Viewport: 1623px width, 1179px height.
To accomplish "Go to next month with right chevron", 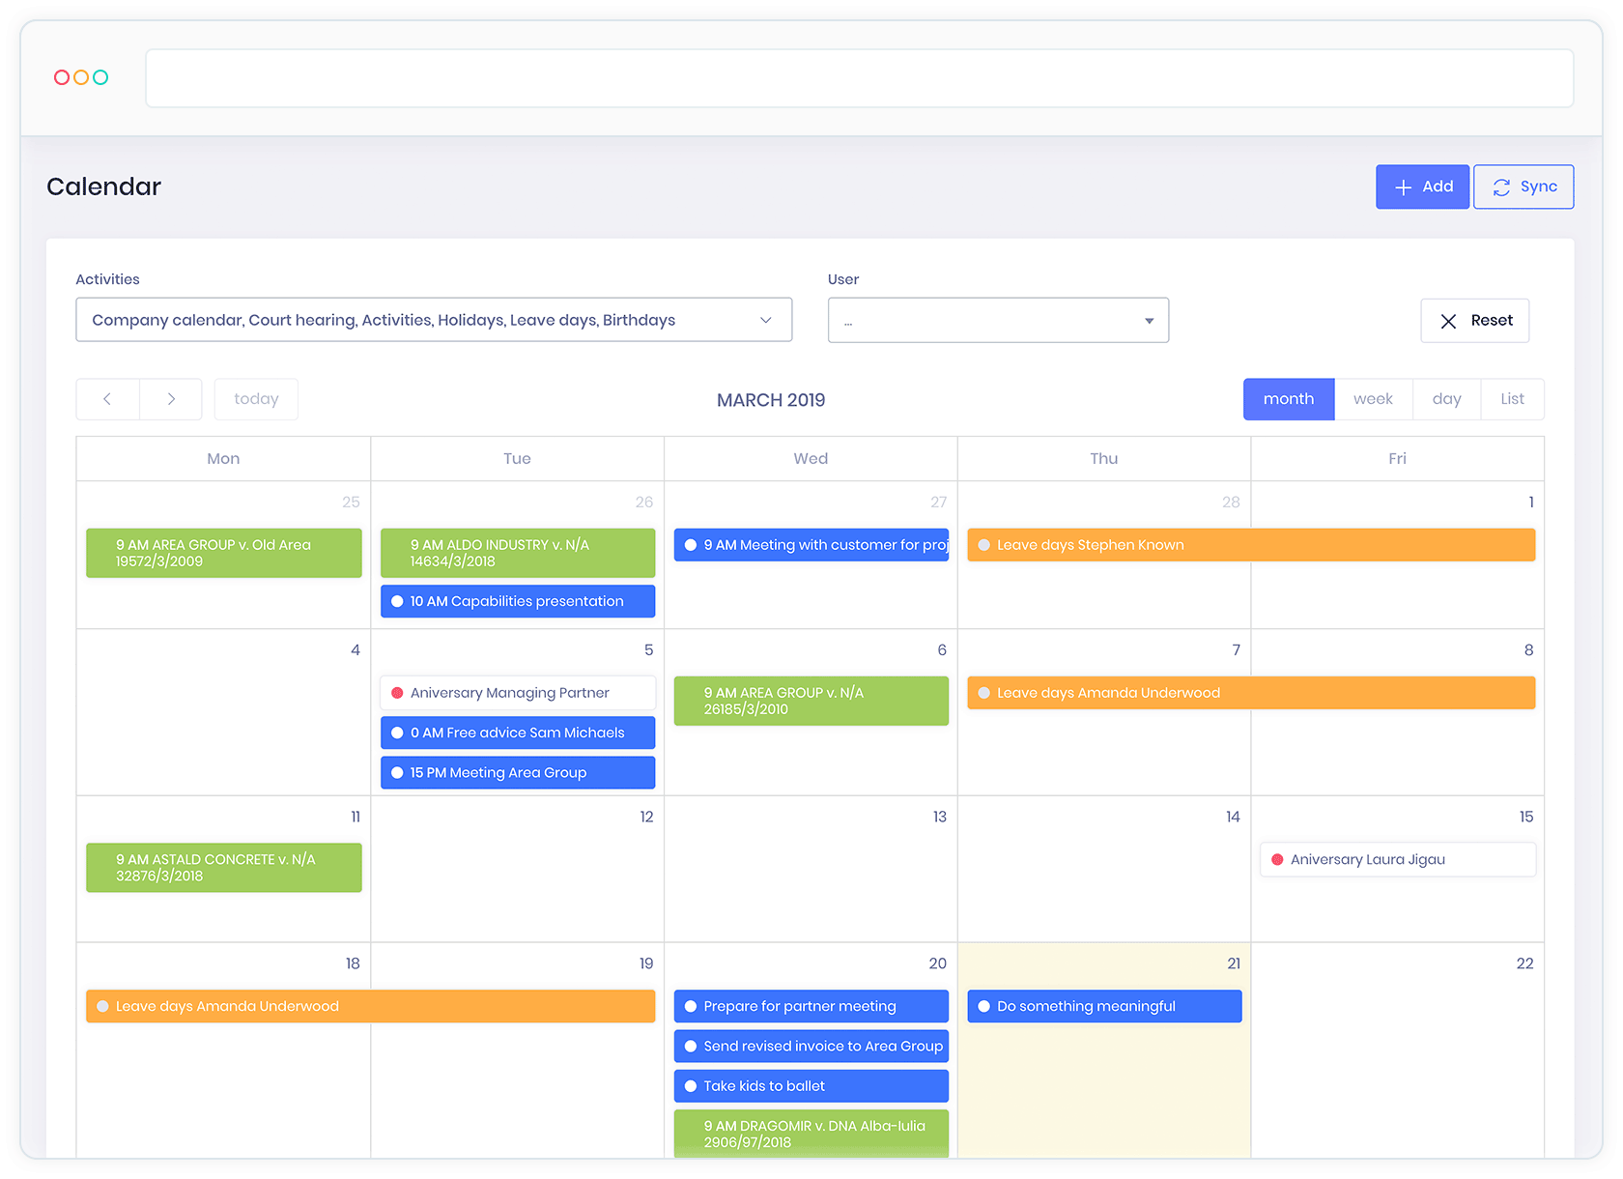I will point(171,399).
